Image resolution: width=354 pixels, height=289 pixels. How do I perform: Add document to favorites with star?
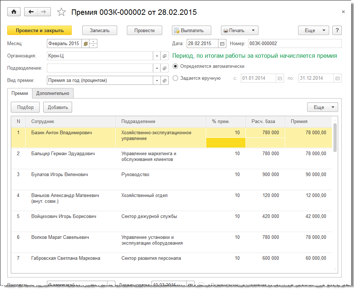pyautogui.click(x=62, y=12)
